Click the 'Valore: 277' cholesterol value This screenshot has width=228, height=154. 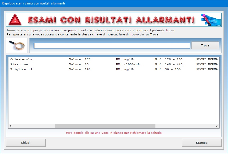pyautogui.click(x=79, y=60)
